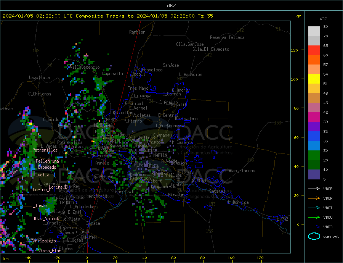Pick the magenta 39–42 dBZ swatch
The image size is (343, 263).
314,117
